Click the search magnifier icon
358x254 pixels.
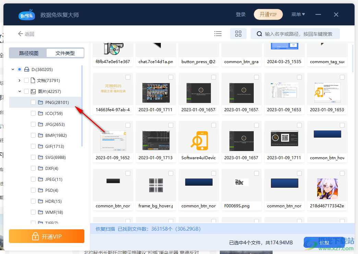click(x=260, y=34)
